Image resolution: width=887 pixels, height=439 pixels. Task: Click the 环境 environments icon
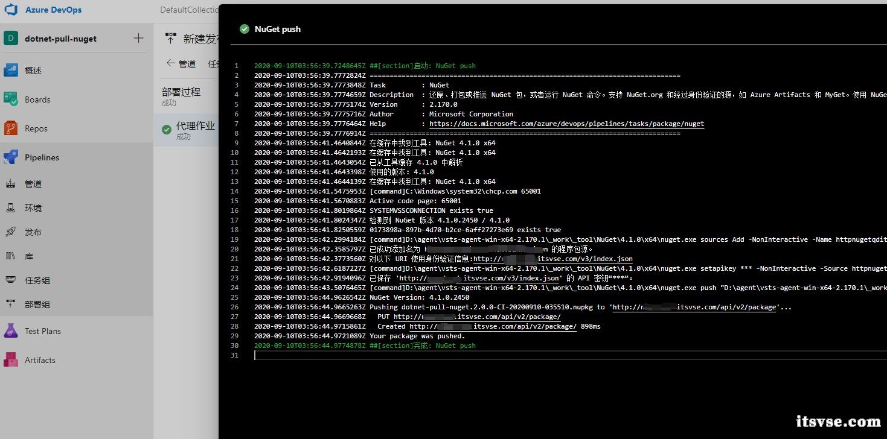point(11,208)
